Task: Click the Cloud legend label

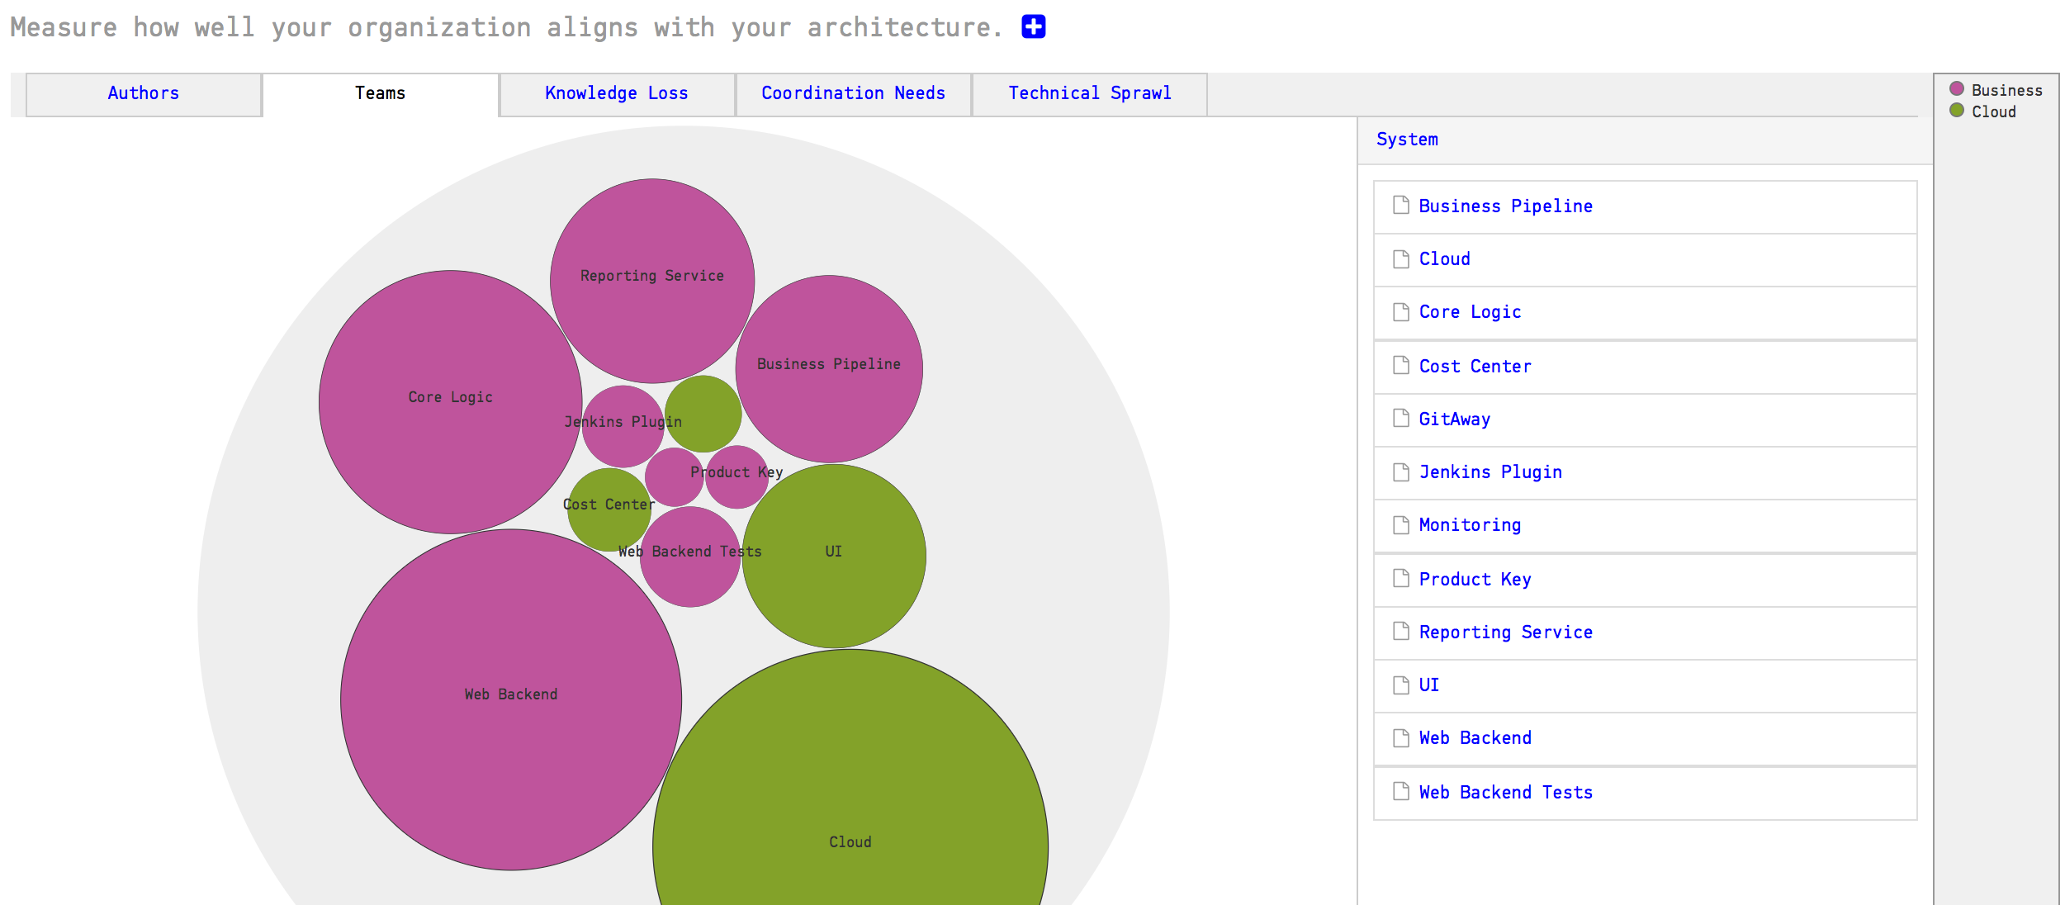Action: point(1993,111)
